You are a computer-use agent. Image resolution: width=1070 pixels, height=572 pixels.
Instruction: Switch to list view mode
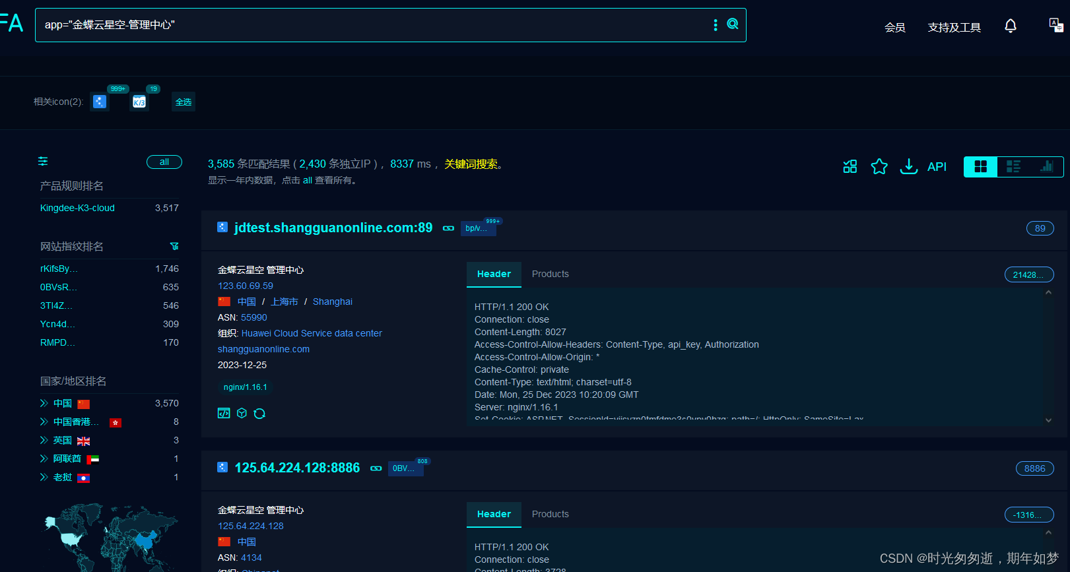1013,166
